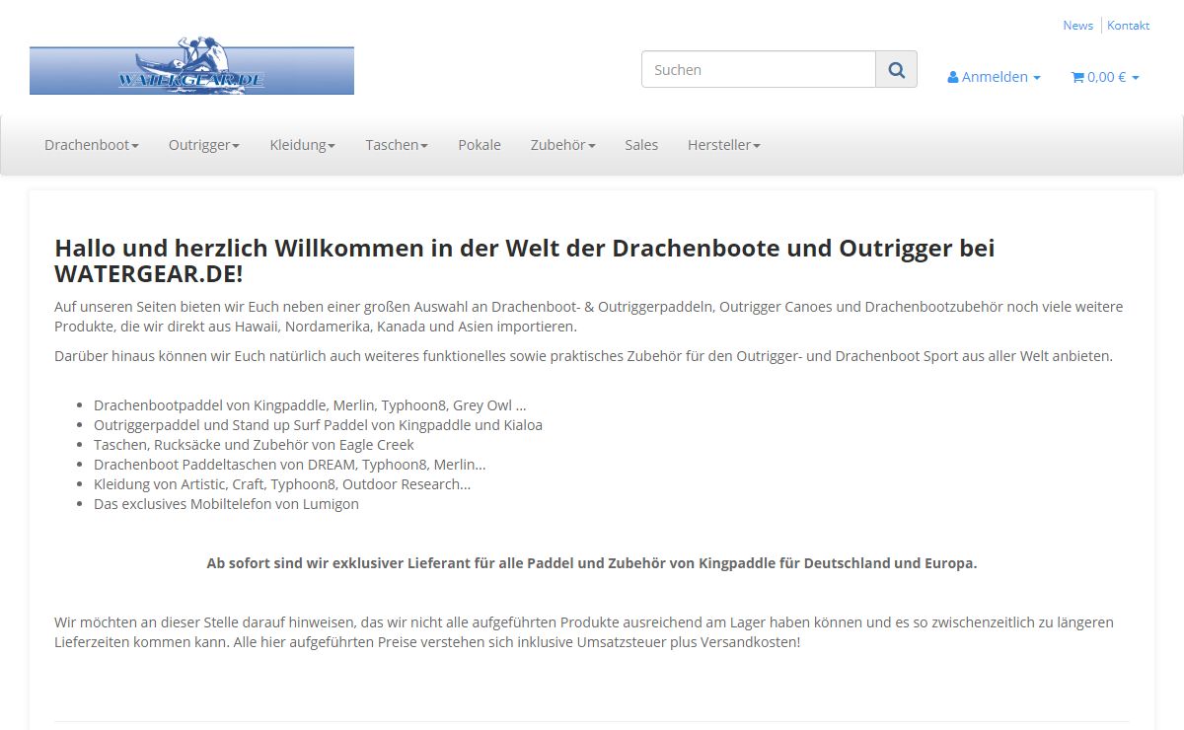
Task: Open the Sales category
Action: click(641, 145)
